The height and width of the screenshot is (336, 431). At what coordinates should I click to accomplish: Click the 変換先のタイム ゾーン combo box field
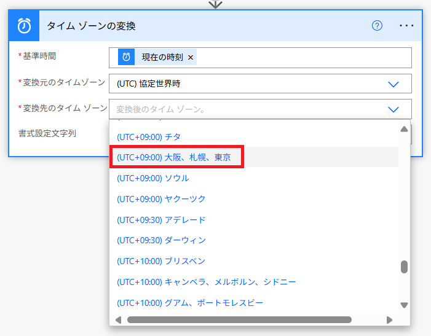[246, 109]
